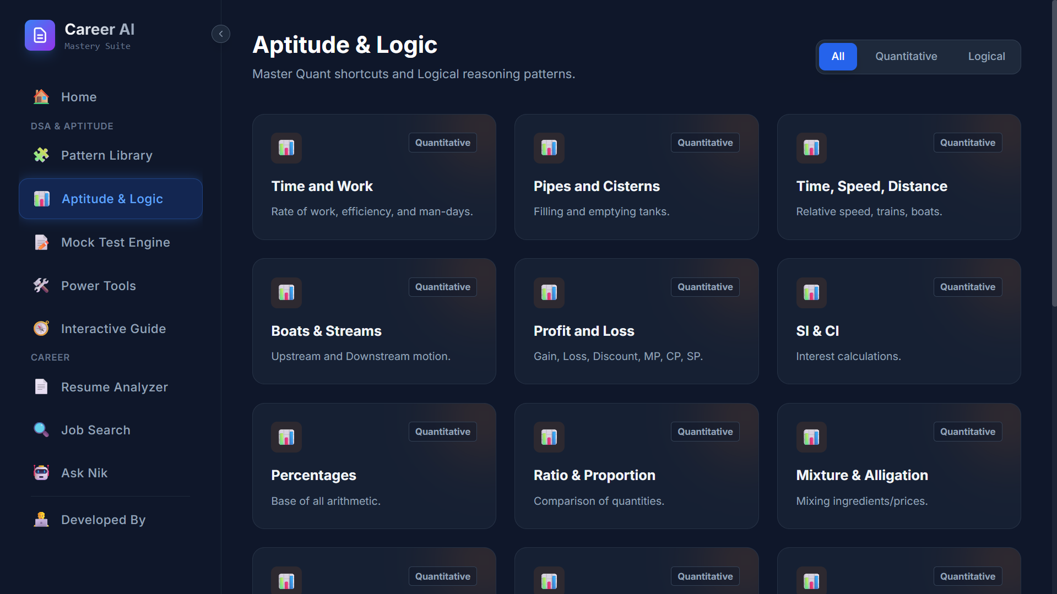This screenshot has height=594, width=1057.
Task: Select Developed By in the sidebar
Action: coord(103,519)
